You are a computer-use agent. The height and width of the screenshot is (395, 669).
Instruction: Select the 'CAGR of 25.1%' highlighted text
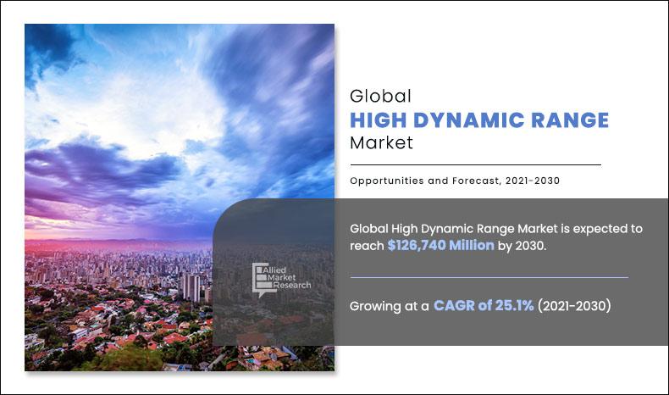click(x=484, y=305)
